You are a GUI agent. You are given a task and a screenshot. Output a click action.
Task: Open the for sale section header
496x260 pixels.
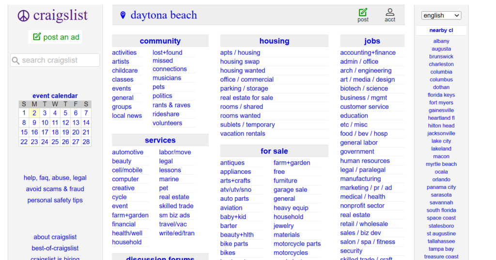pyautogui.click(x=274, y=151)
